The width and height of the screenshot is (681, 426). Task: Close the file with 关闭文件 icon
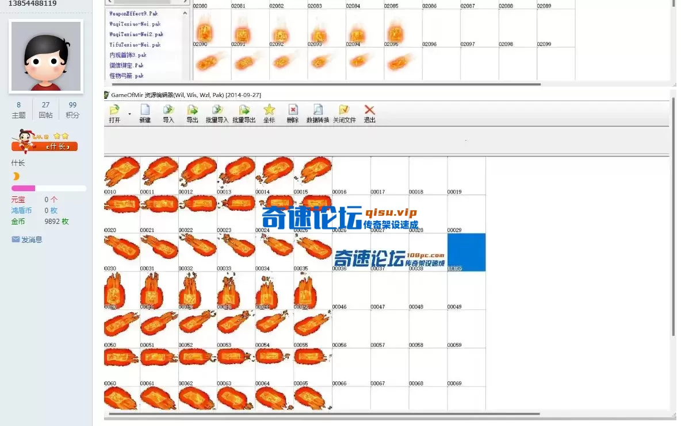point(345,113)
